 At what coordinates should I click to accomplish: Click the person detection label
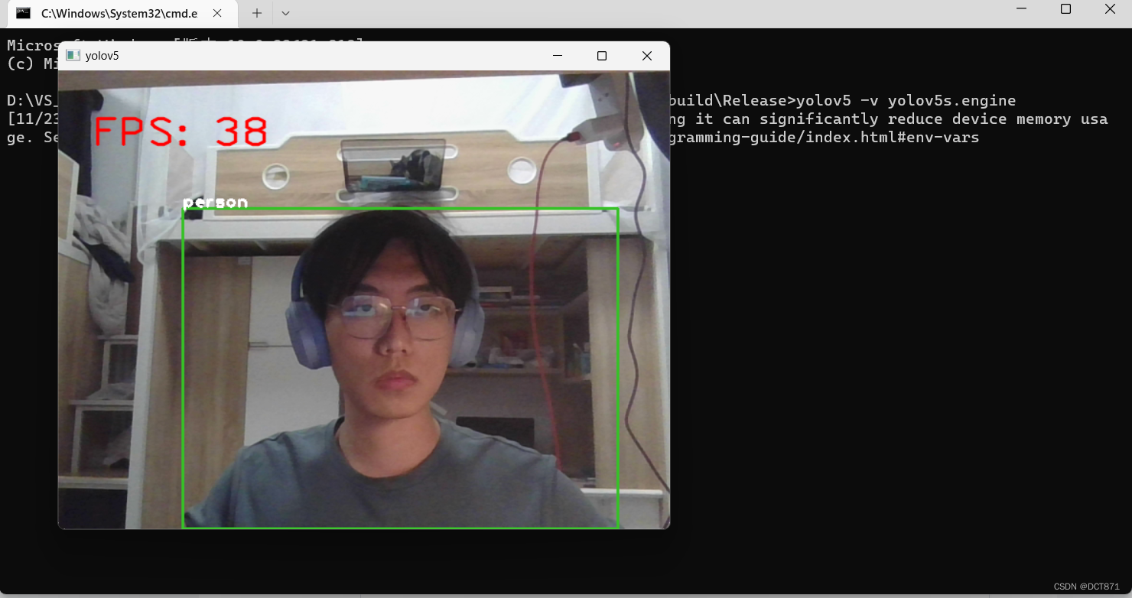pos(215,201)
